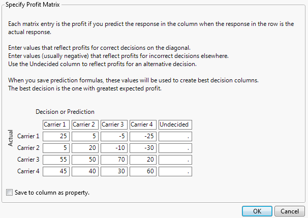This screenshot has width=308, height=218.
Task: Click Undecided field for Carrier 1 row
Action: [x=175, y=136]
